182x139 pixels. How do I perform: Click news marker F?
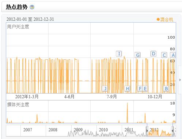coord(140,88)
